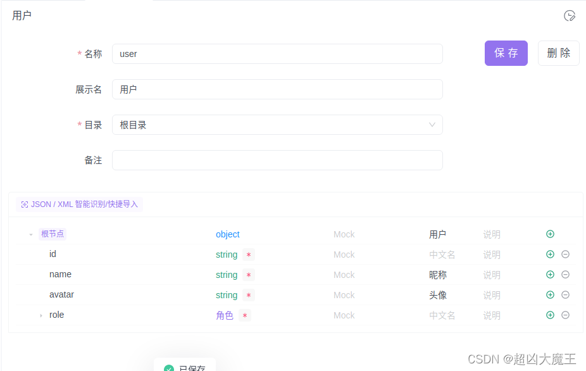Screen dimensions: 586x371
Task: Toggle the required asterisk on the avatar field
Action: click(x=249, y=295)
